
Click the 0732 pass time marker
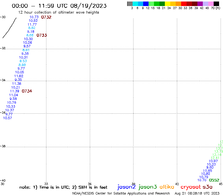46,17
